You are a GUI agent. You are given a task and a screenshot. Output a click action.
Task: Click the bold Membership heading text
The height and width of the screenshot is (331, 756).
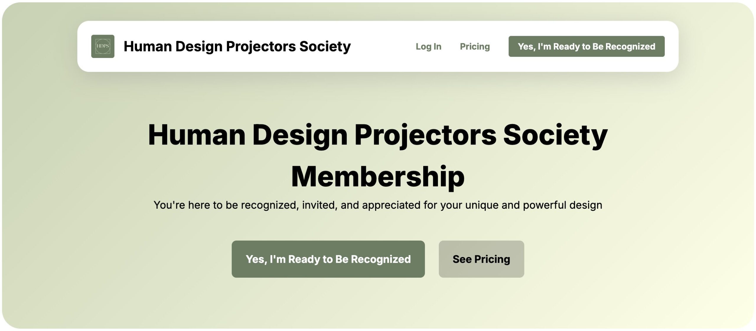378,177
